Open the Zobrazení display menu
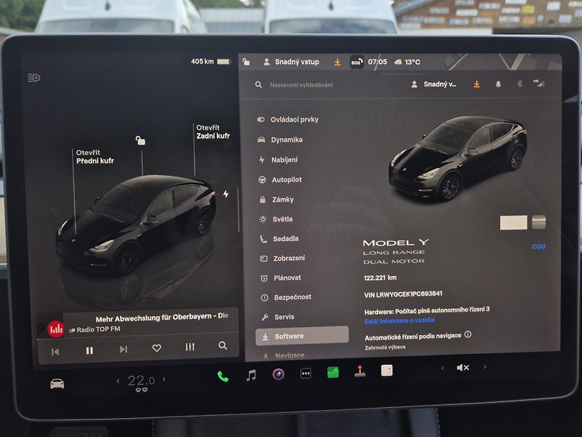Screen dimensions: 582x437 tap(283, 259)
